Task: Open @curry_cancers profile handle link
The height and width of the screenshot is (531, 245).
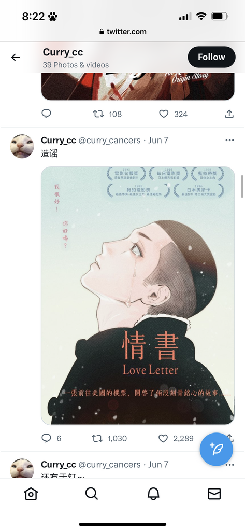Action: coord(109,140)
